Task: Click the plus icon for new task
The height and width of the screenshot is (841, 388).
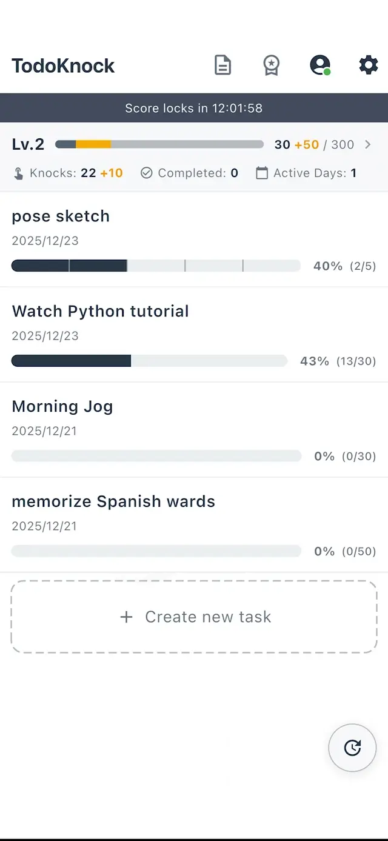Action: [x=126, y=617]
